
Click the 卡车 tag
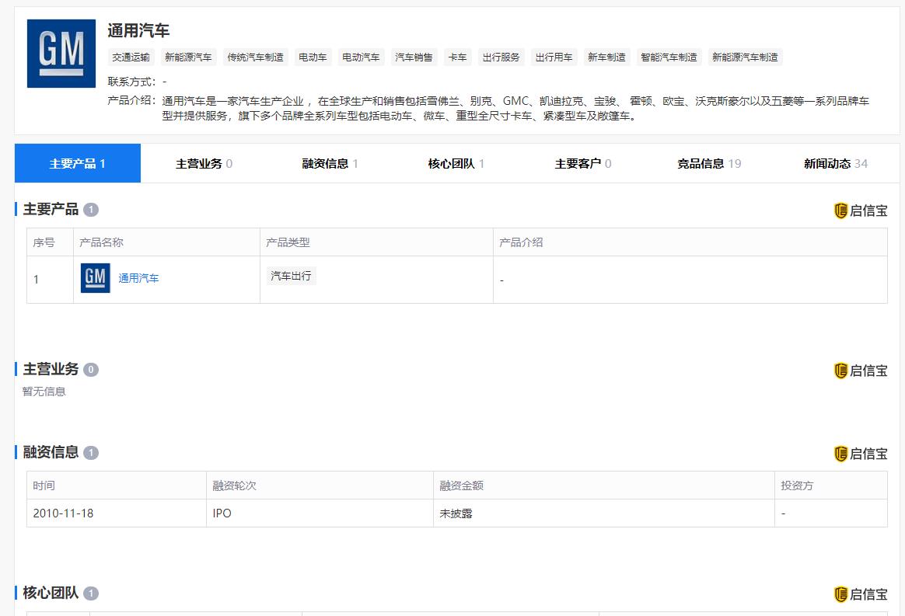[x=458, y=57]
